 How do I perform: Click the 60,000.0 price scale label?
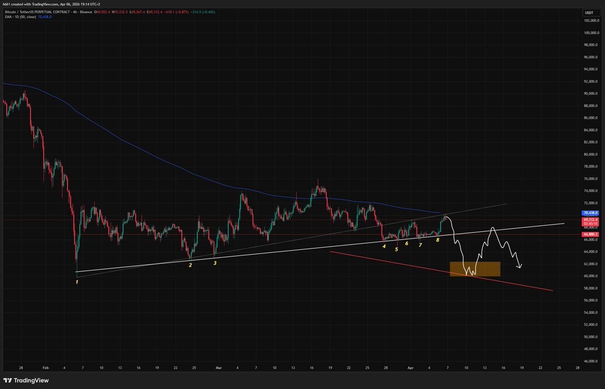click(x=591, y=276)
